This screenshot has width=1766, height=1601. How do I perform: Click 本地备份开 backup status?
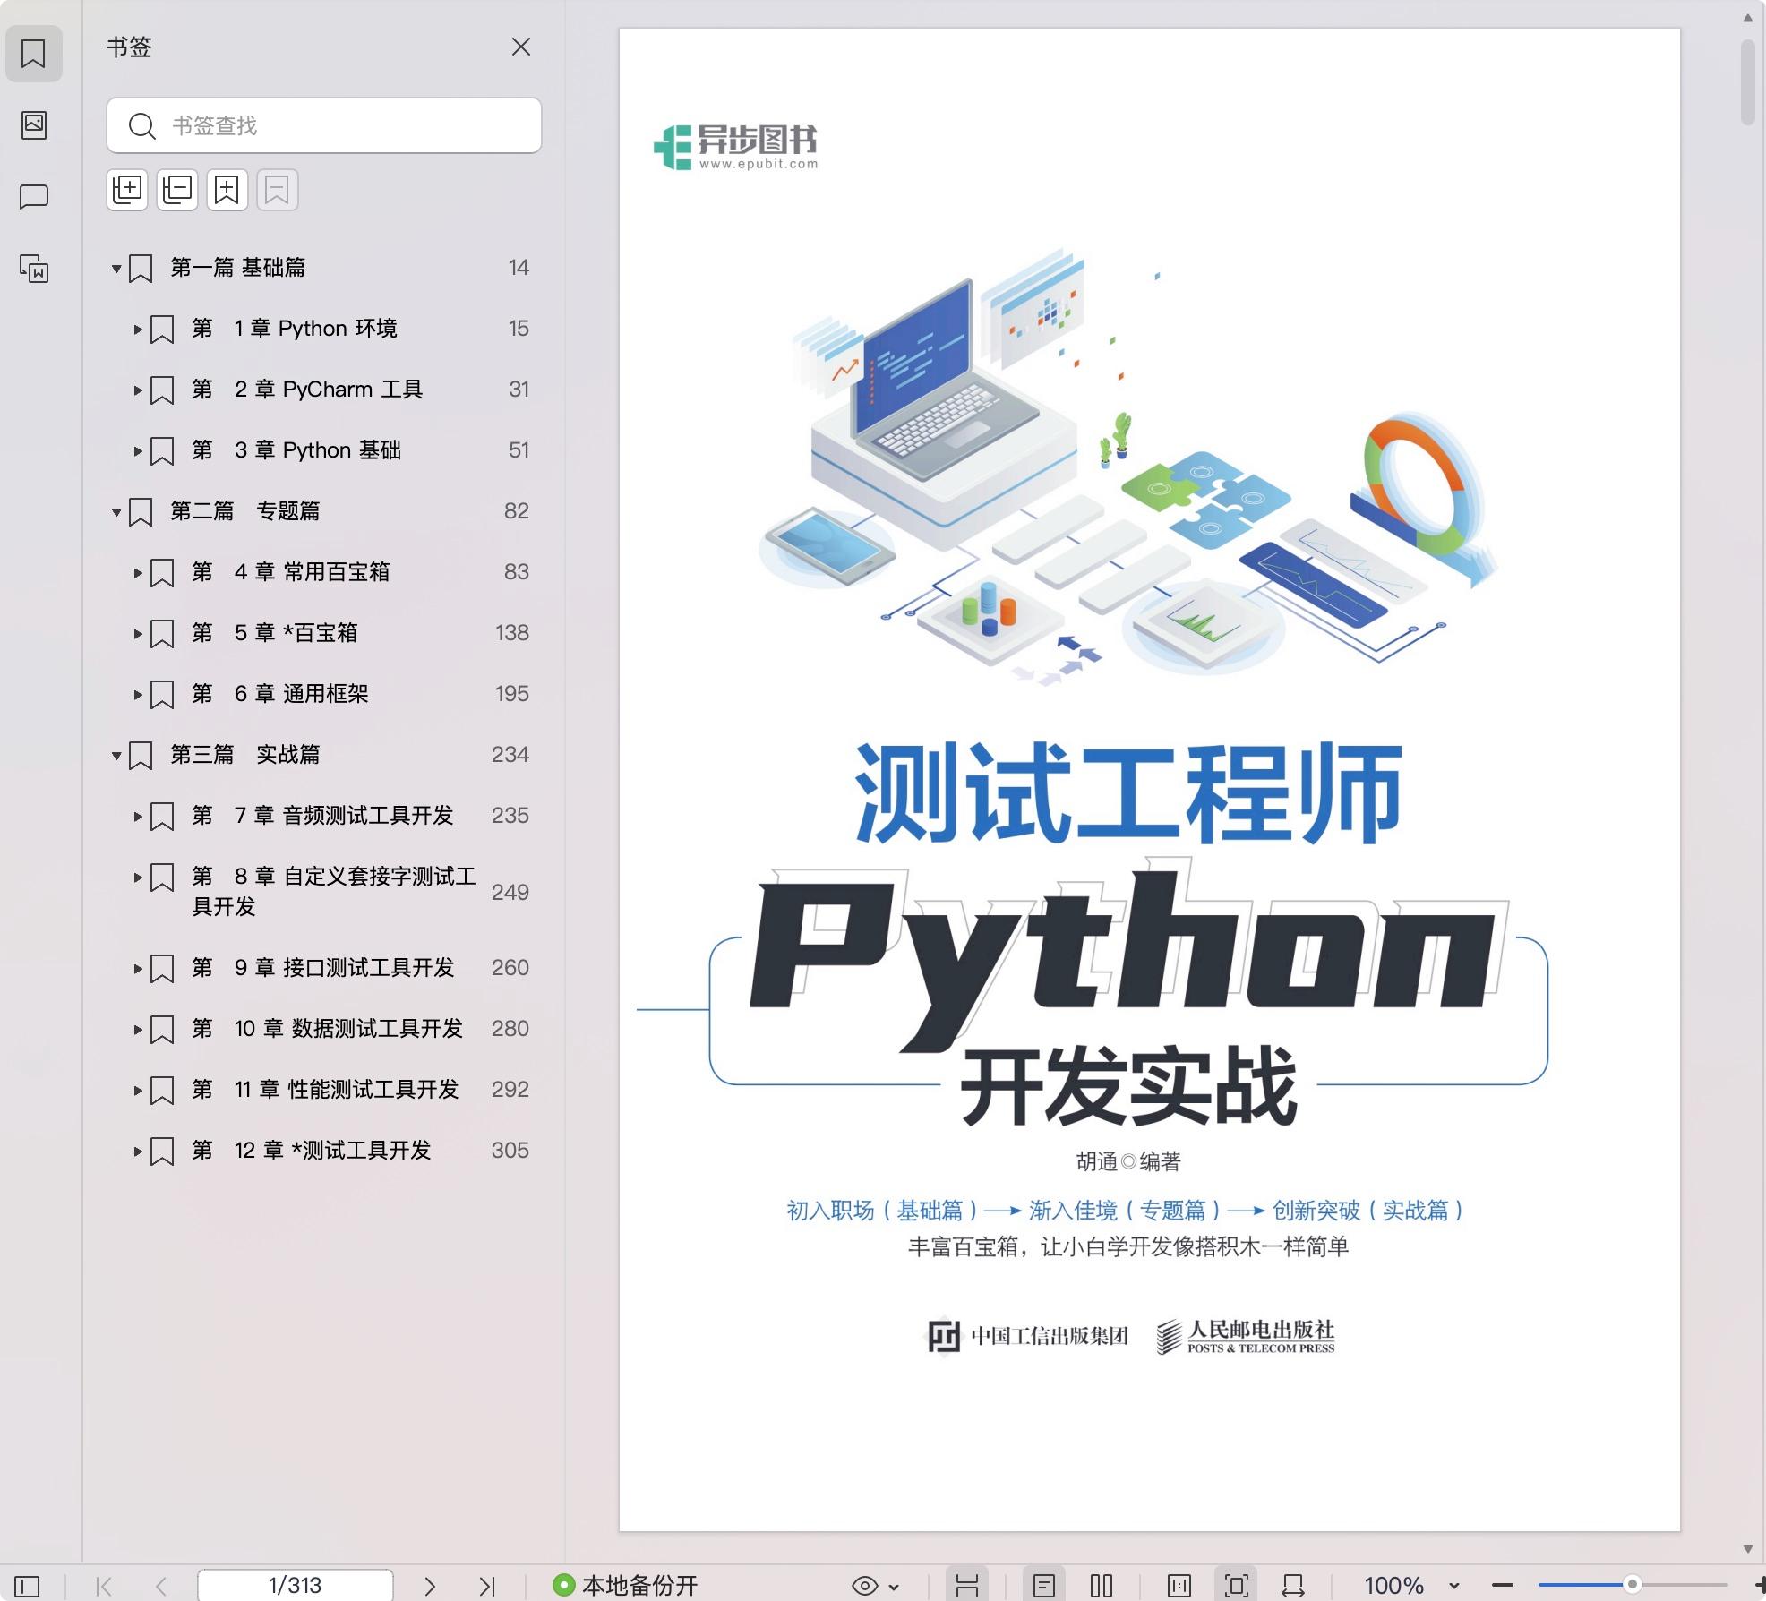625,1585
